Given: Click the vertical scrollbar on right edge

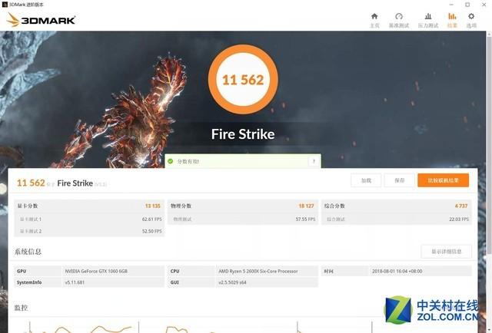Looking at the screenshot, I should click(489, 143).
